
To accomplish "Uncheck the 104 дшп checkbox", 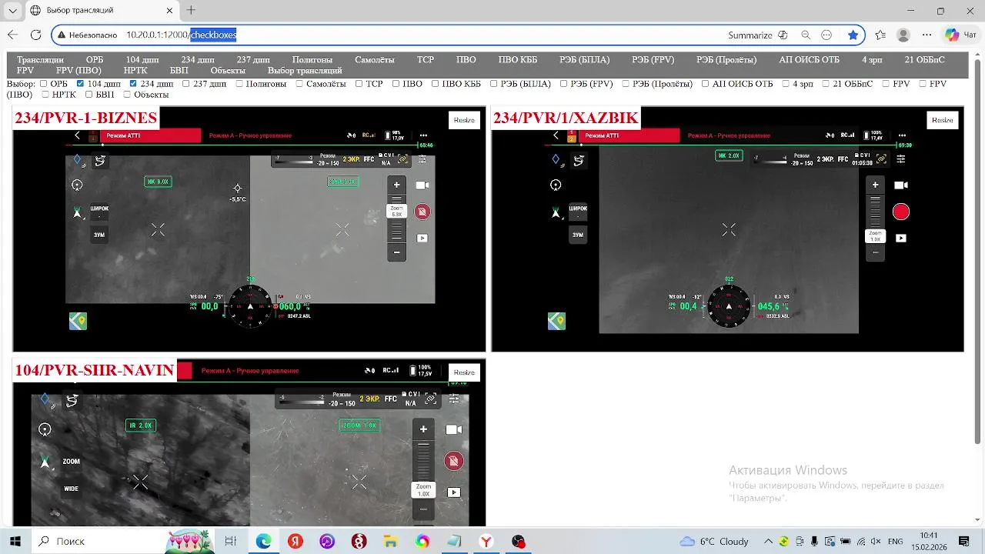I will [81, 84].
